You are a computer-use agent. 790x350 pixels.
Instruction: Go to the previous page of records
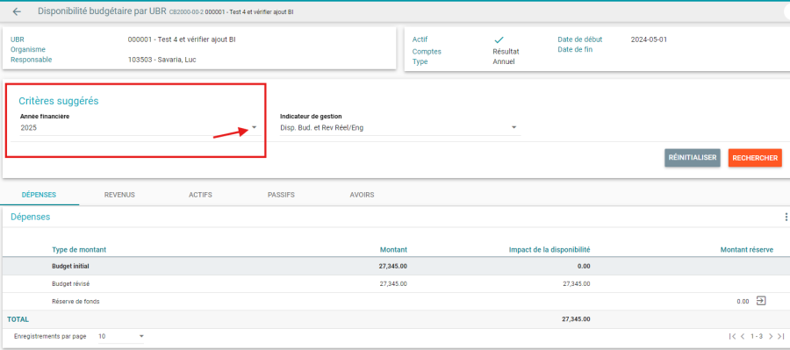click(x=743, y=336)
